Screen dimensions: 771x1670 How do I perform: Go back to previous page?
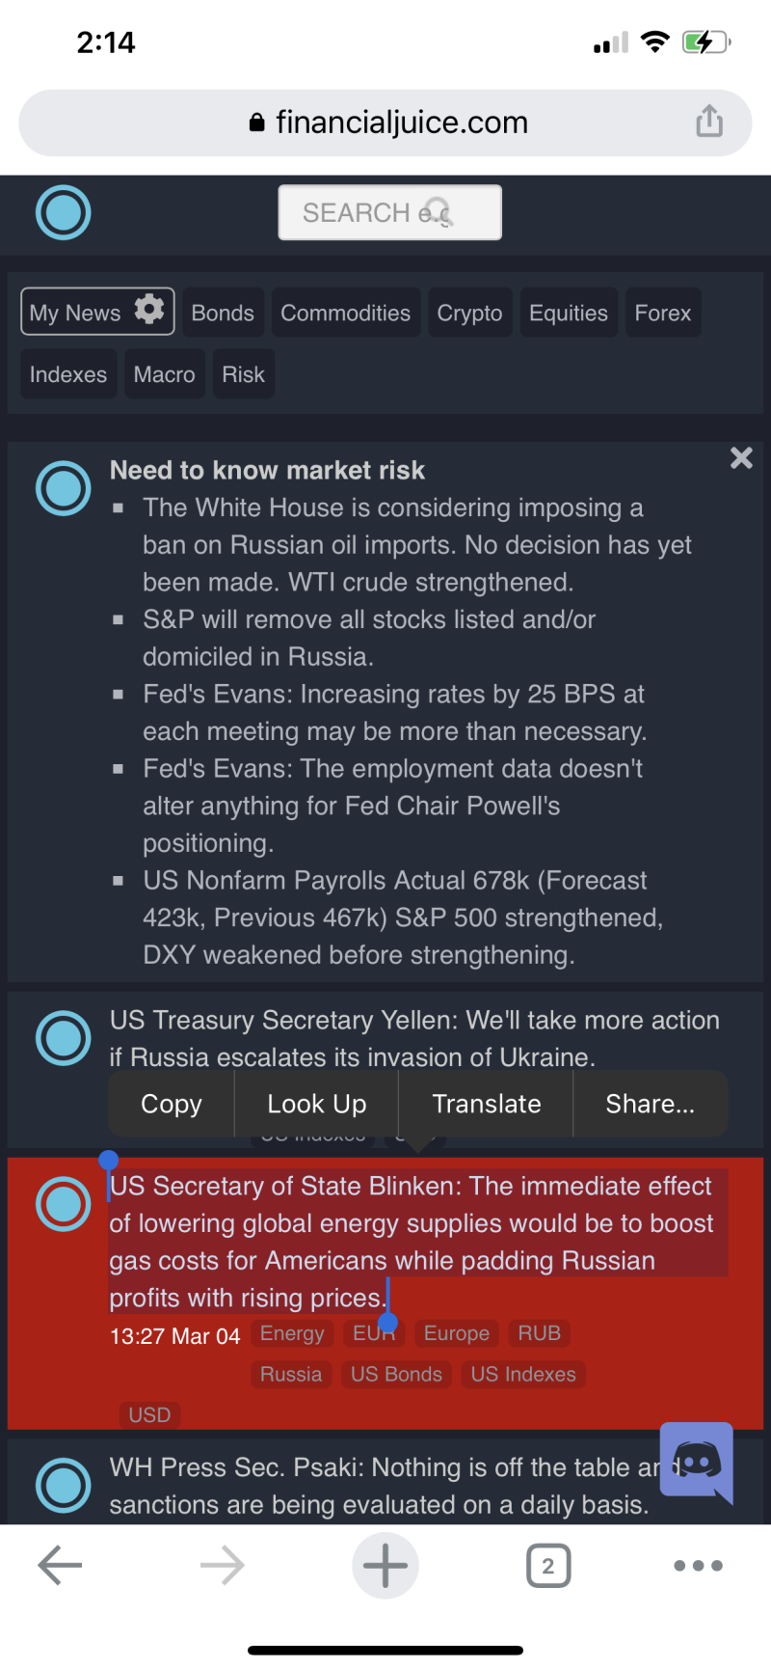click(60, 1565)
